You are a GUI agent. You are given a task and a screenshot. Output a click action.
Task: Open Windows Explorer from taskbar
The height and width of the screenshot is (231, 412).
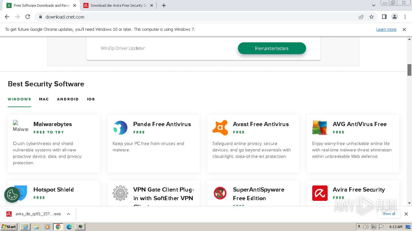point(36,227)
